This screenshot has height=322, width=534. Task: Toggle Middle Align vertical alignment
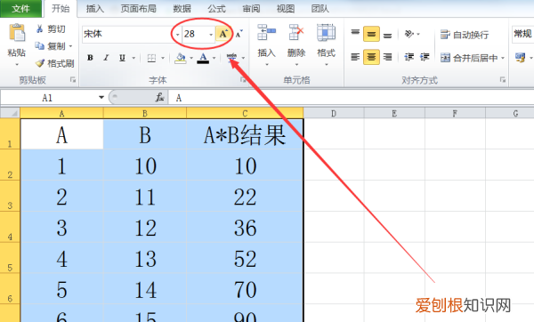[x=371, y=34]
